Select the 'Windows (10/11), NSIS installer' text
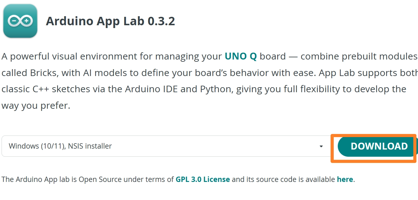 [x=60, y=146]
